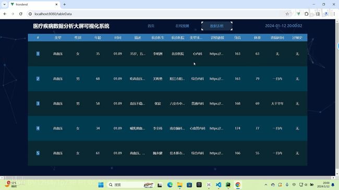
Task: Click the 身高 column header
Action: point(237,38)
